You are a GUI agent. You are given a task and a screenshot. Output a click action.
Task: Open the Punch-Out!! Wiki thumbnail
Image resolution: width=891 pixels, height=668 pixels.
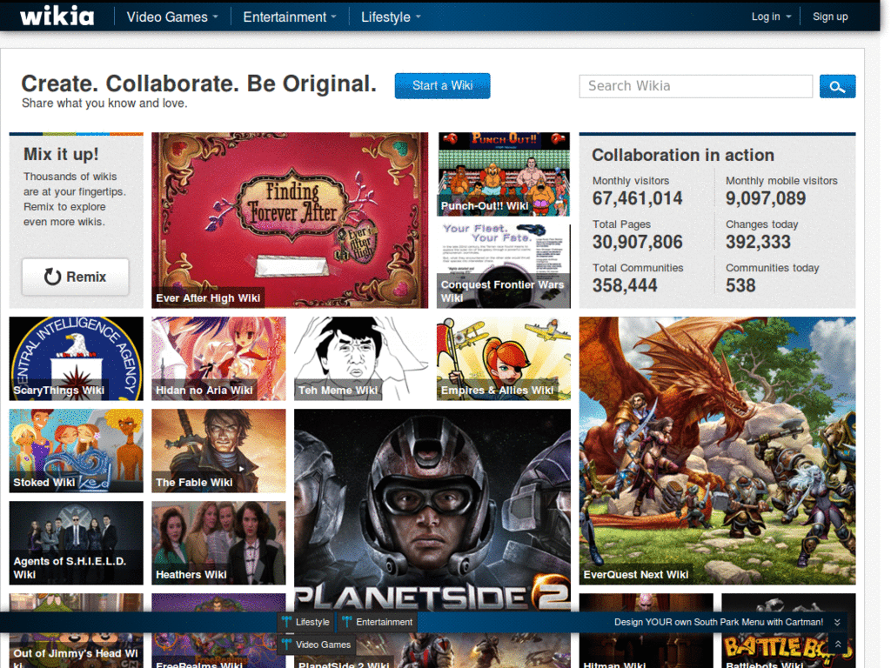tap(503, 173)
